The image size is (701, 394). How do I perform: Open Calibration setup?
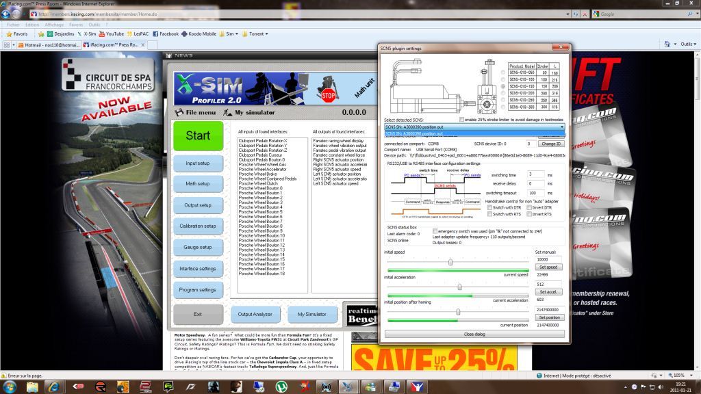198,226
